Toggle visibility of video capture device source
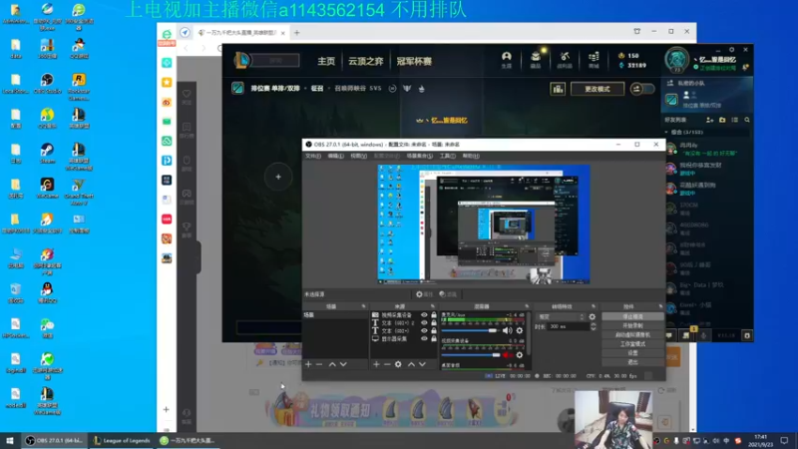This screenshot has height=449, width=798. (x=424, y=315)
